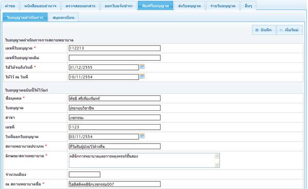Switch to the คำขอ tab
Screen dimensions: 308x189
click(x=10, y=6)
